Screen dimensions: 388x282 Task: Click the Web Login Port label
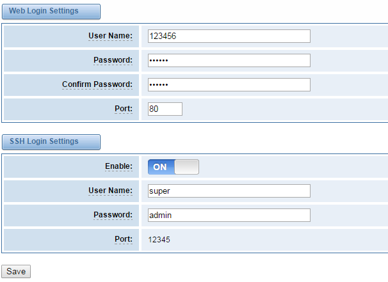124,109
